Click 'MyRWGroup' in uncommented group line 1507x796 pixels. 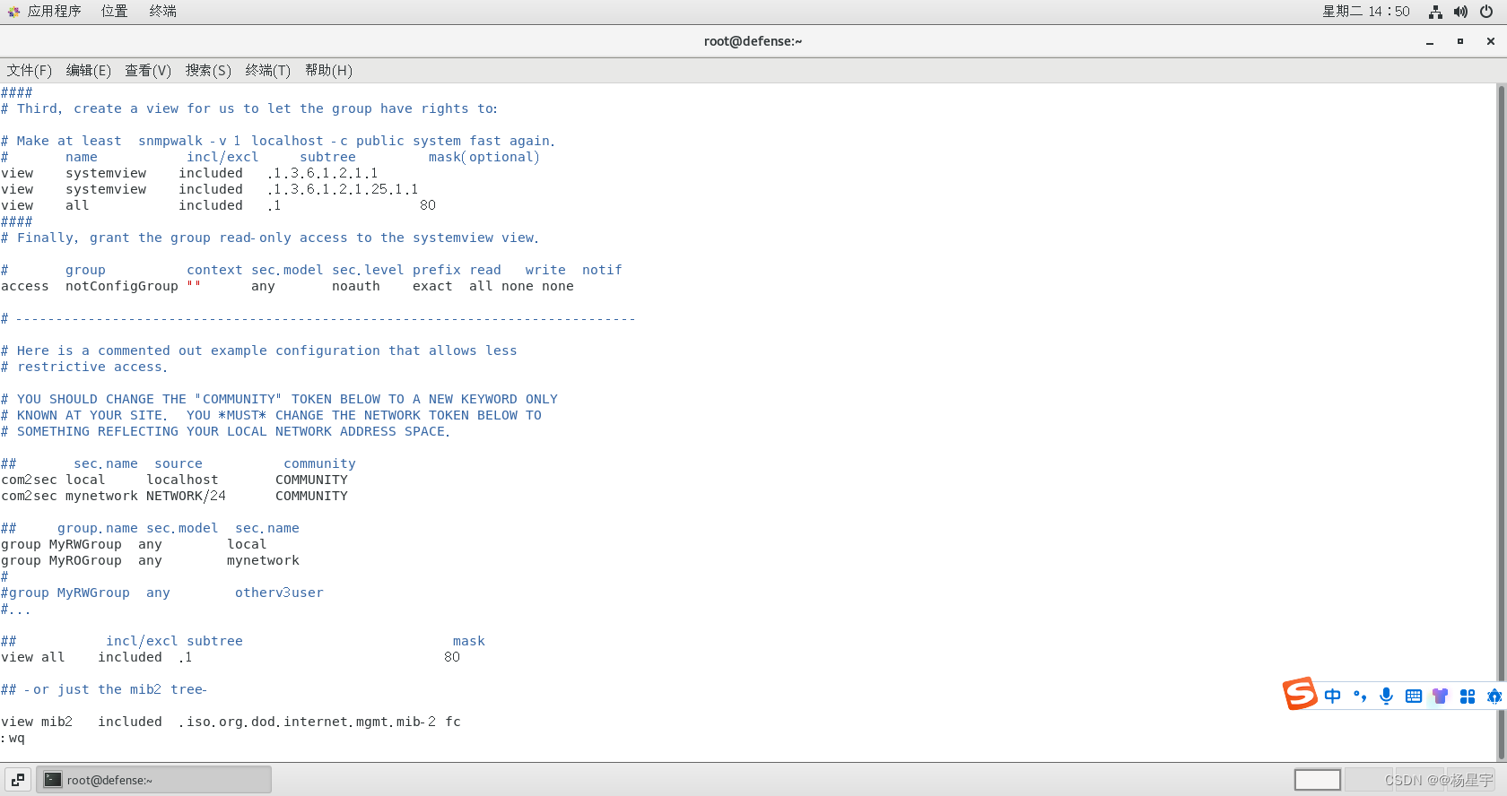[x=85, y=544]
